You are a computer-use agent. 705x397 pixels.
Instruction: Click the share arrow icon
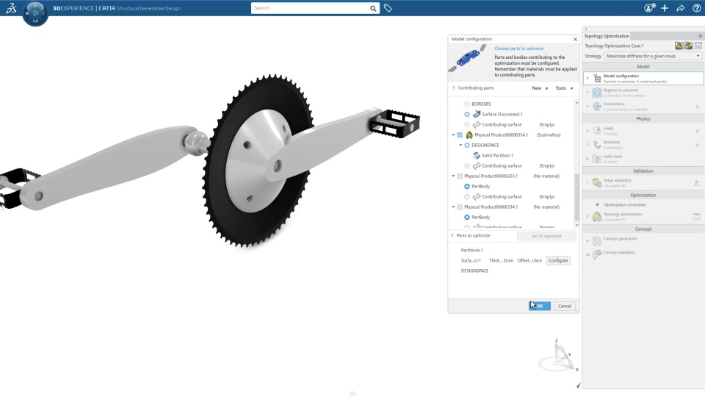click(680, 8)
